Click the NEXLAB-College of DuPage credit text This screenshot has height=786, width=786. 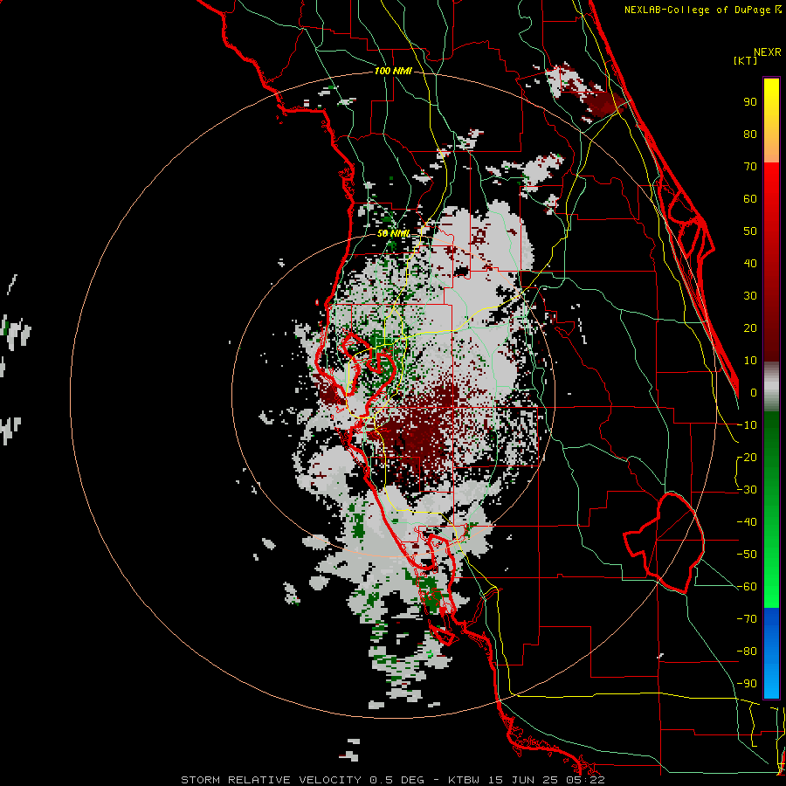(702, 10)
